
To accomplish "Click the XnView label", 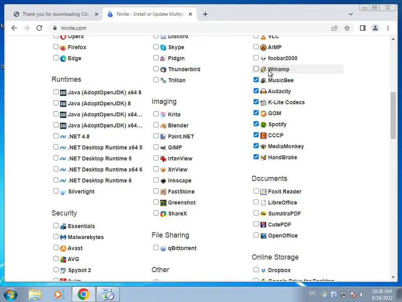I will click(x=178, y=170).
